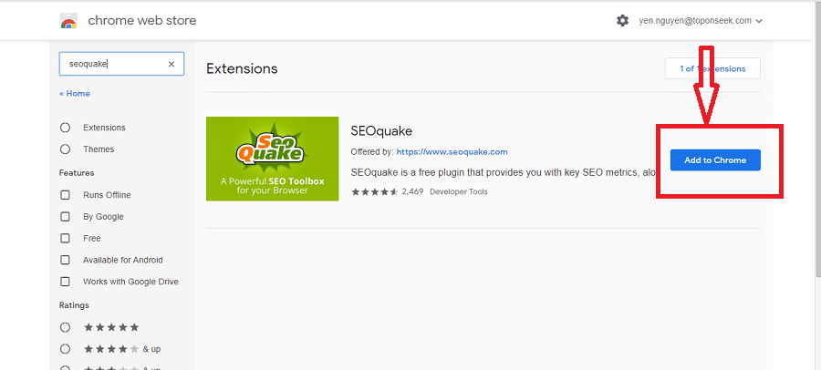Open settings via the gear icon

pyautogui.click(x=623, y=20)
